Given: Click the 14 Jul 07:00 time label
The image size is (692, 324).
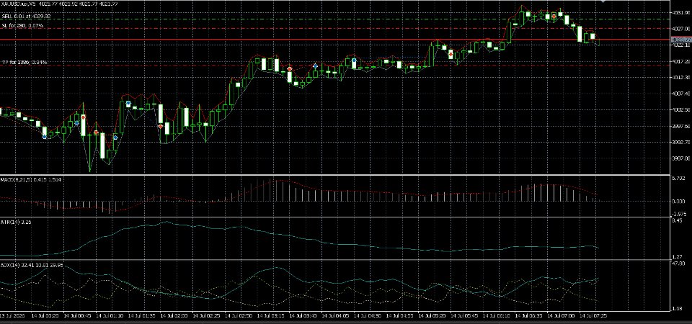Looking at the screenshot, I should click(559, 317).
